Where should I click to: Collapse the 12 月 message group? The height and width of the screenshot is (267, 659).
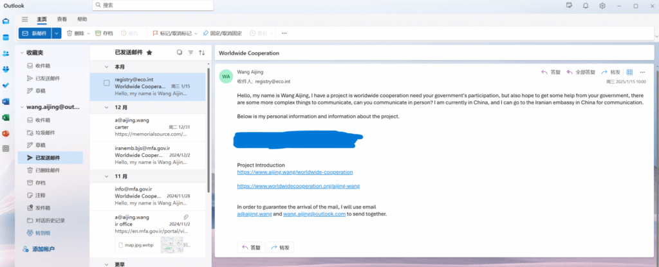click(x=107, y=107)
